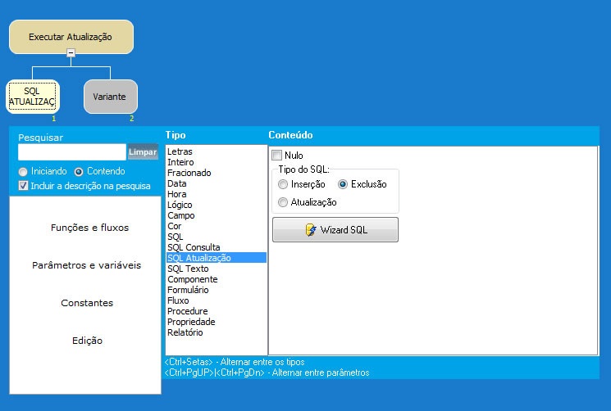Check the Nulo checkbox

pyautogui.click(x=277, y=156)
